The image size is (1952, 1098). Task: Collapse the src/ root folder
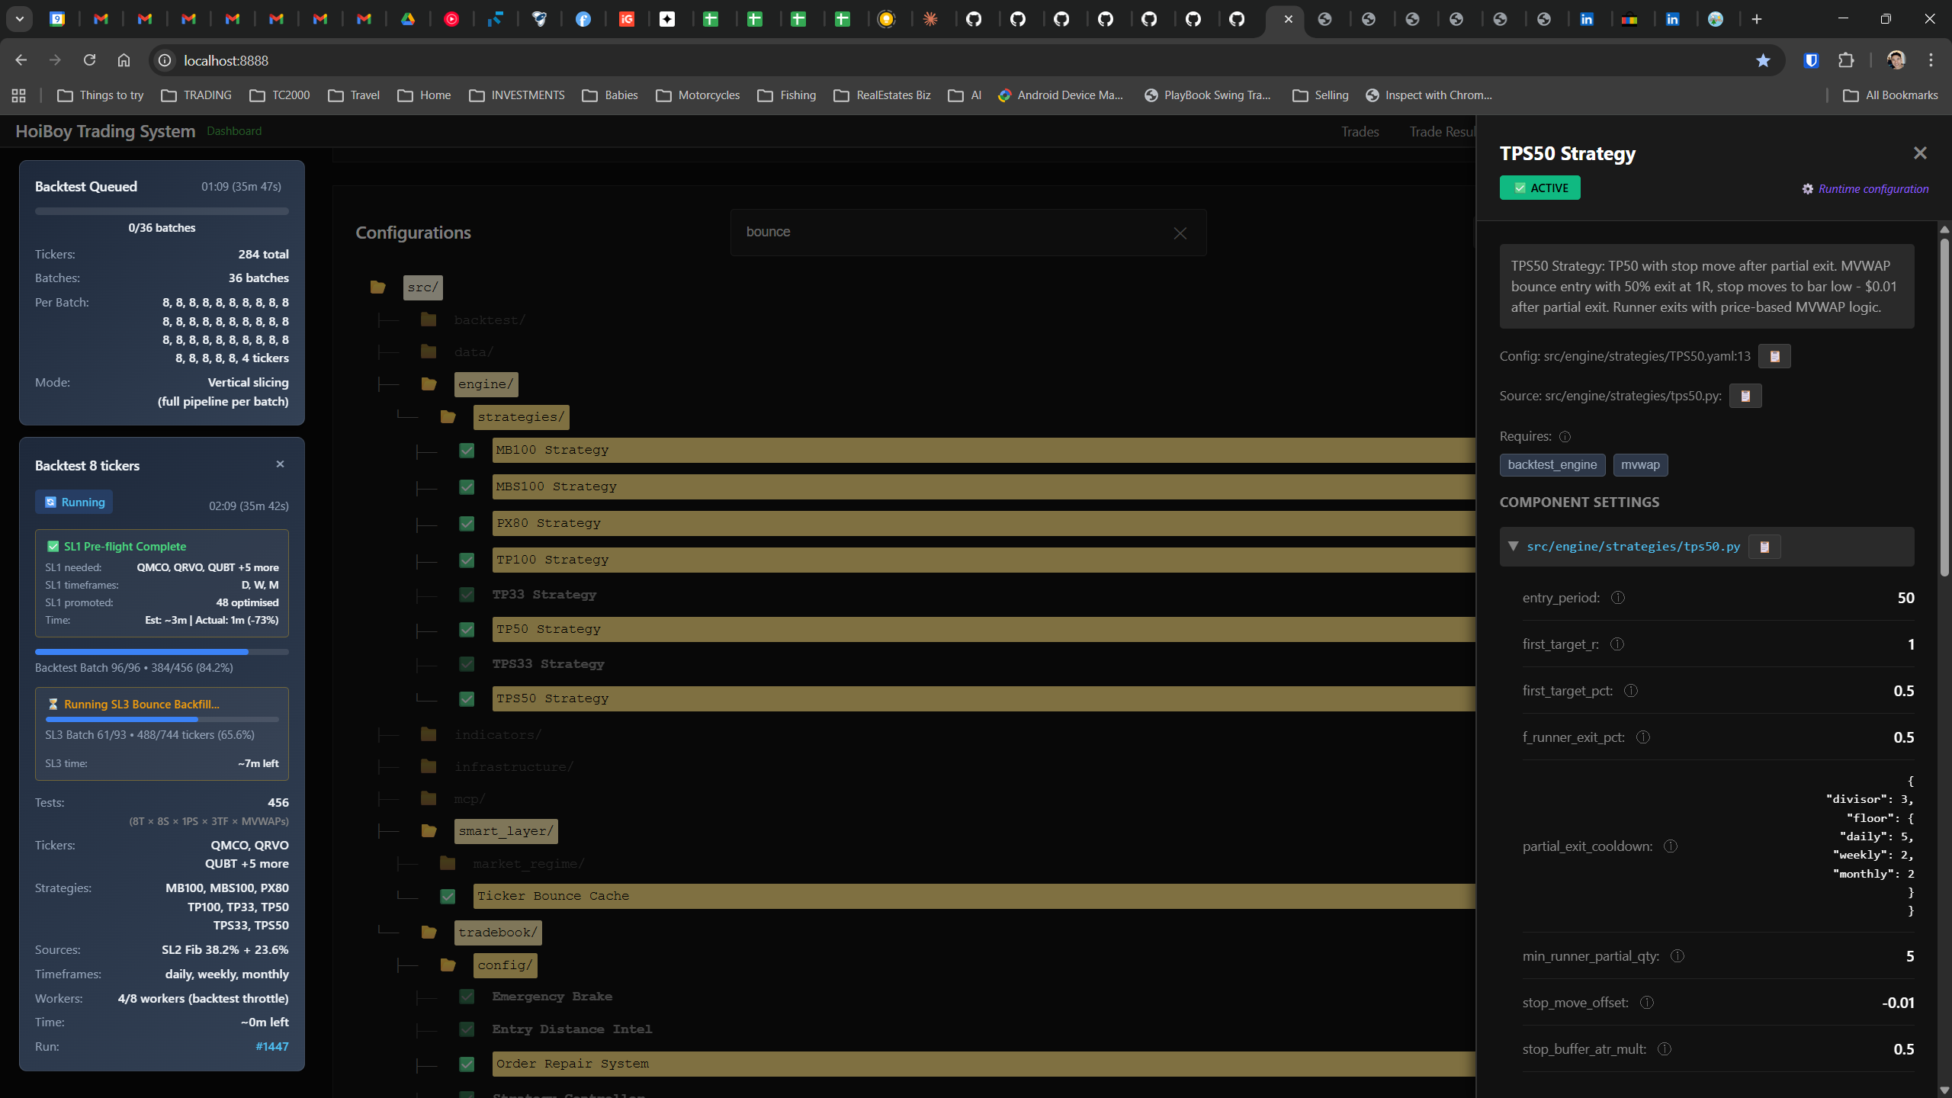coord(377,287)
